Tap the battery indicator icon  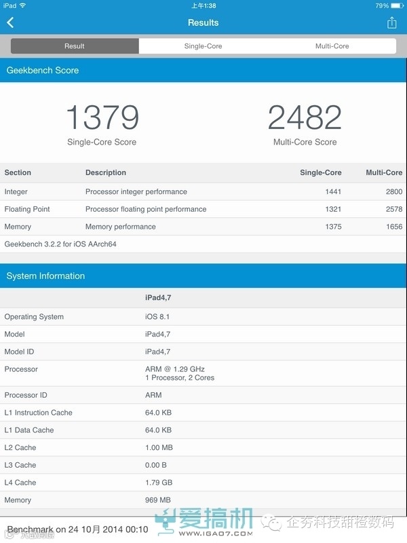tap(398, 5)
